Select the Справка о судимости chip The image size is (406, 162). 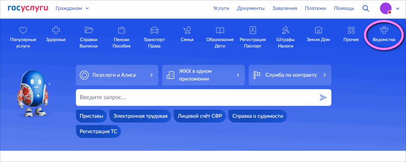tap(258, 116)
